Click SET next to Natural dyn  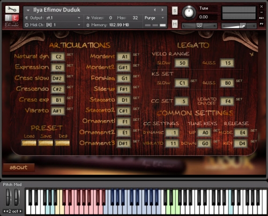[x=70, y=55]
